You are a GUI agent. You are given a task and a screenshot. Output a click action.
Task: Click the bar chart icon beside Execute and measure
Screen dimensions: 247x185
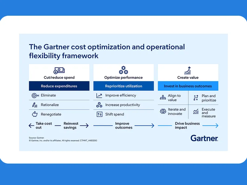196,112
